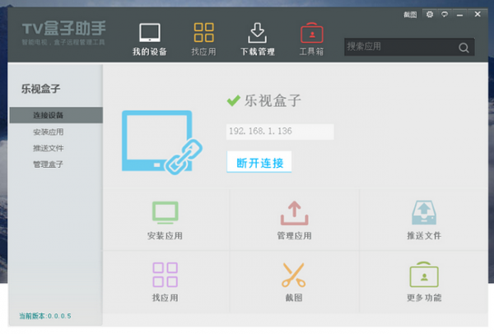Select 安装应用 in the left sidebar

[x=49, y=132]
